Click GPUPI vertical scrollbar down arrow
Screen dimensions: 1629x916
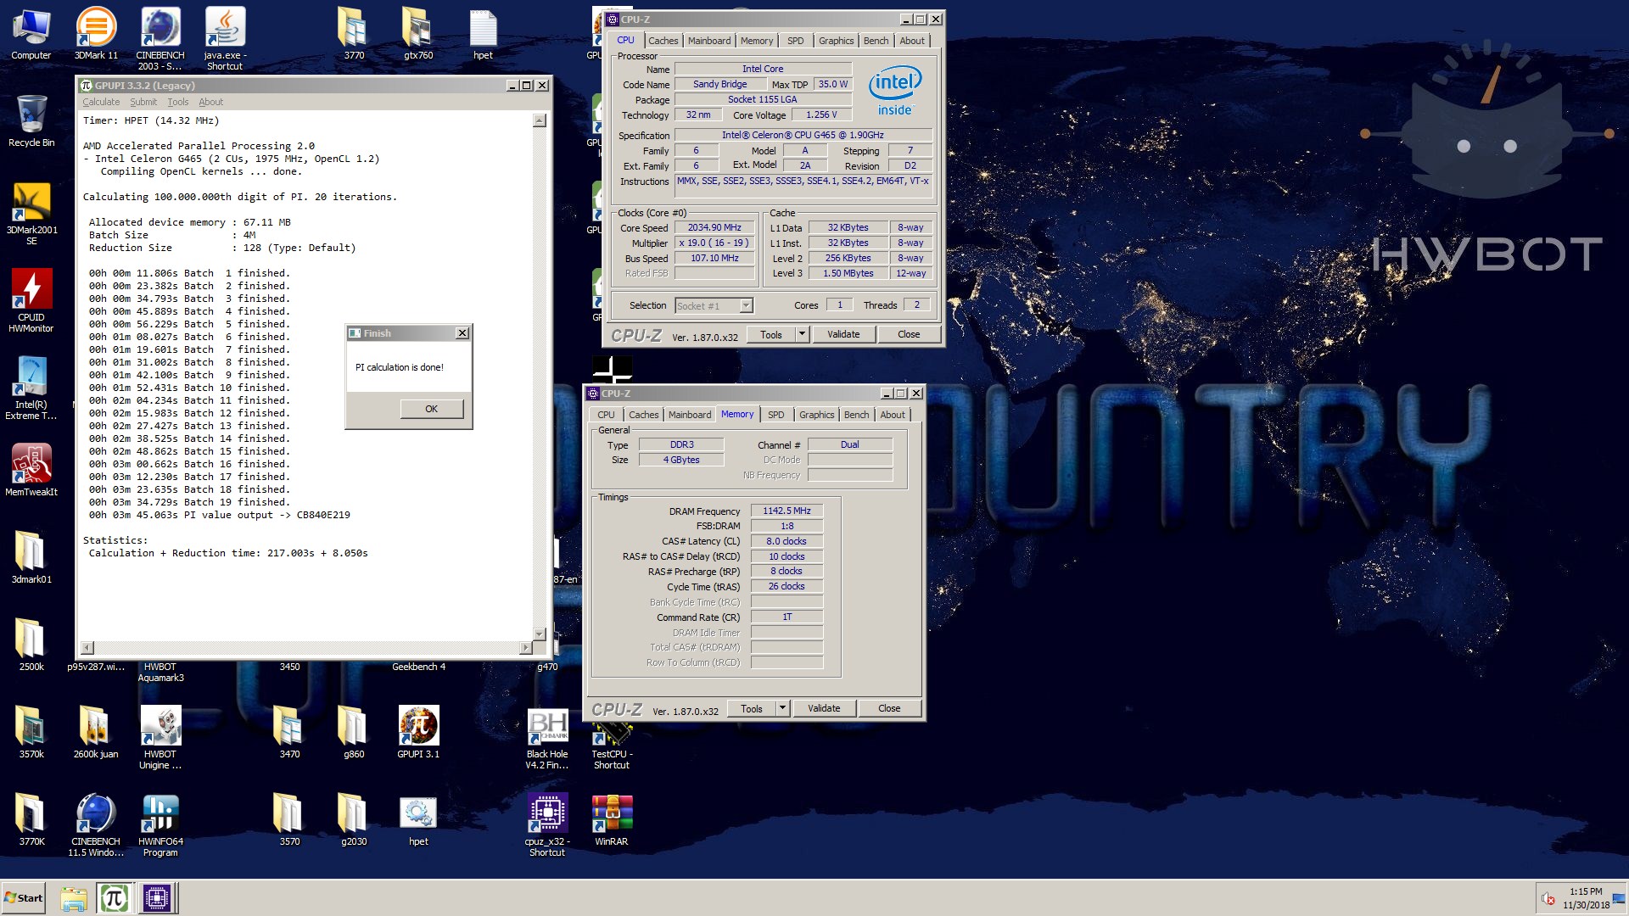click(540, 634)
